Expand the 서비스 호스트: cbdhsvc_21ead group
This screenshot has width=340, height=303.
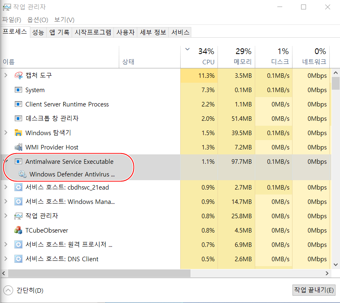point(6,187)
